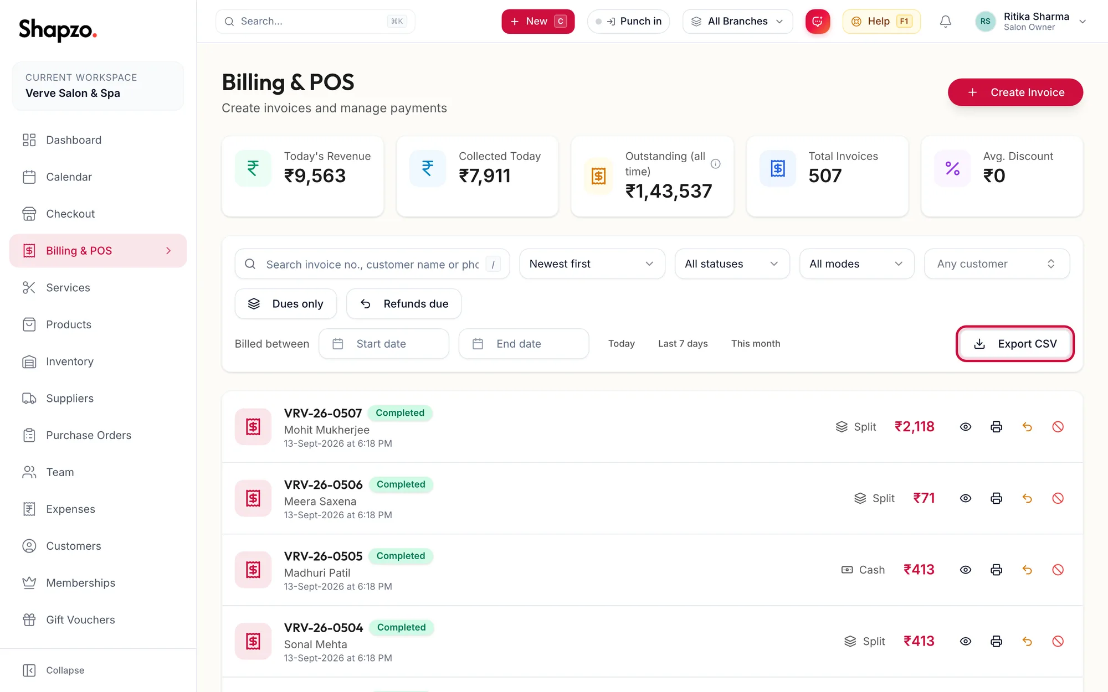Image resolution: width=1108 pixels, height=692 pixels.
Task: Refund invoice VRV-26-0507
Action: pos(1027,427)
